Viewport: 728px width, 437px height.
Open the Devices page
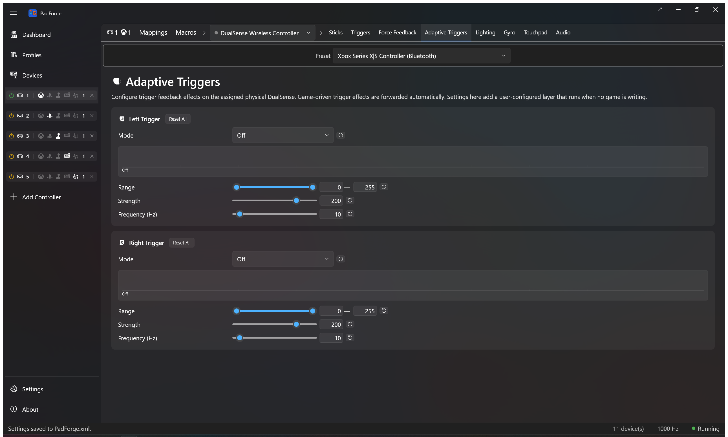(x=51, y=75)
